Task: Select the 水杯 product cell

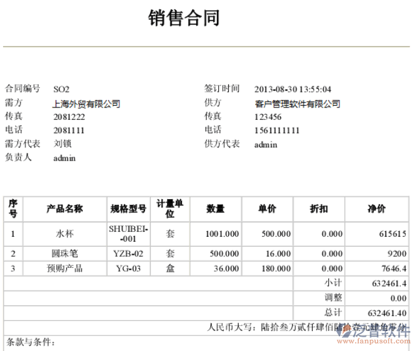Action: click(64, 234)
